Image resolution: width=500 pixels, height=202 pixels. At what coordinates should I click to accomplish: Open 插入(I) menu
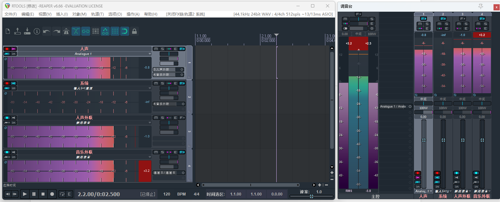[62, 14]
